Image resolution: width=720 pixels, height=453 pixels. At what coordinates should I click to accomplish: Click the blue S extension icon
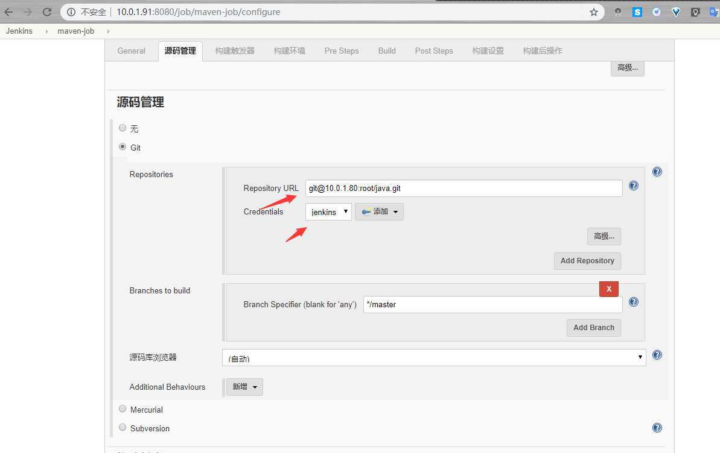[637, 12]
